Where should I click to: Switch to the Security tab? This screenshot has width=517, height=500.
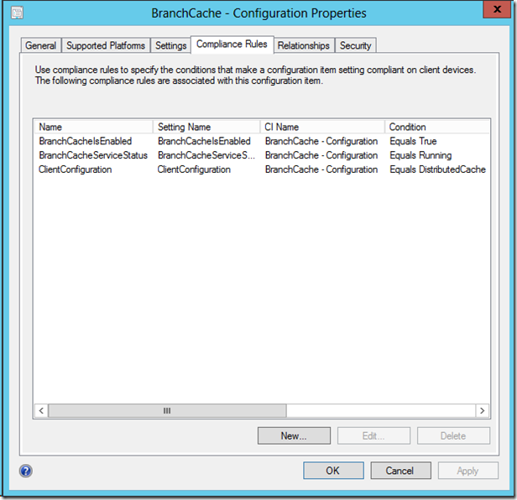356,45
